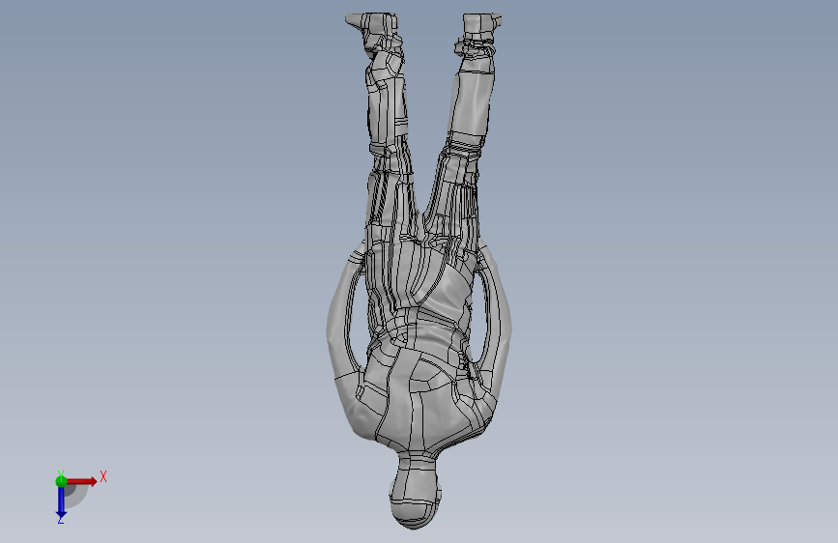Click the green Y axis ball on the triad

[x=61, y=481]
